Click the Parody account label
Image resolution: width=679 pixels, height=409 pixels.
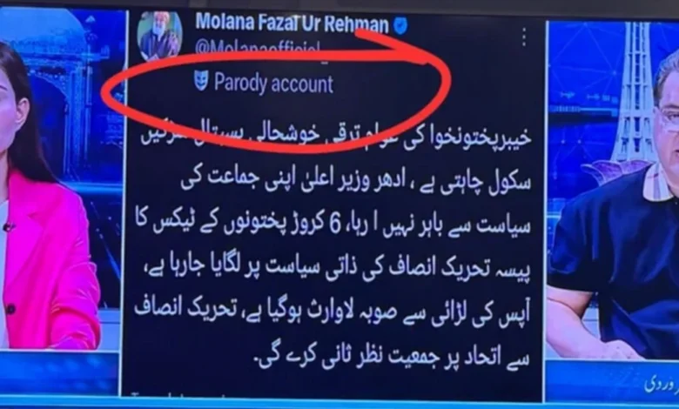[273, 83]
